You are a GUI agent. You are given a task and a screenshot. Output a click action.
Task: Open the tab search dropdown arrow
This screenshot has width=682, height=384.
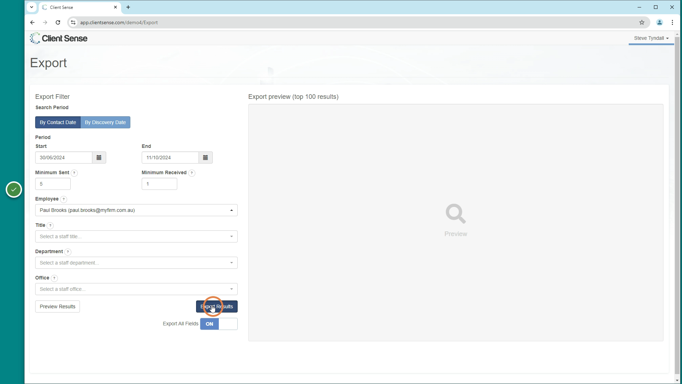pyautogui.click(x=32, y=7)
